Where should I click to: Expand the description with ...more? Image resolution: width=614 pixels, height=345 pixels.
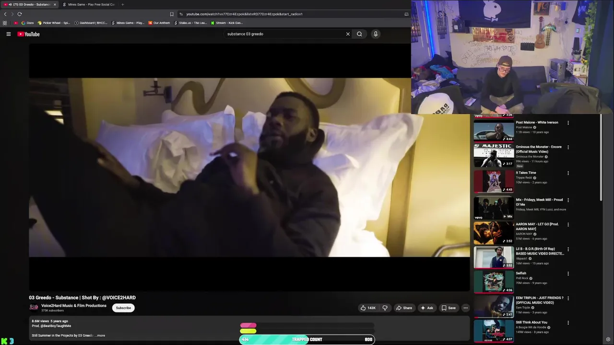pos(100,335)
